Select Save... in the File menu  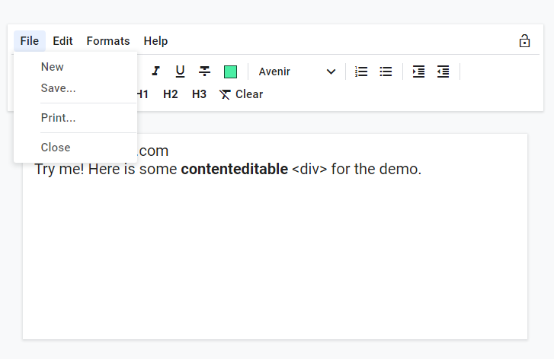point(58,88)
